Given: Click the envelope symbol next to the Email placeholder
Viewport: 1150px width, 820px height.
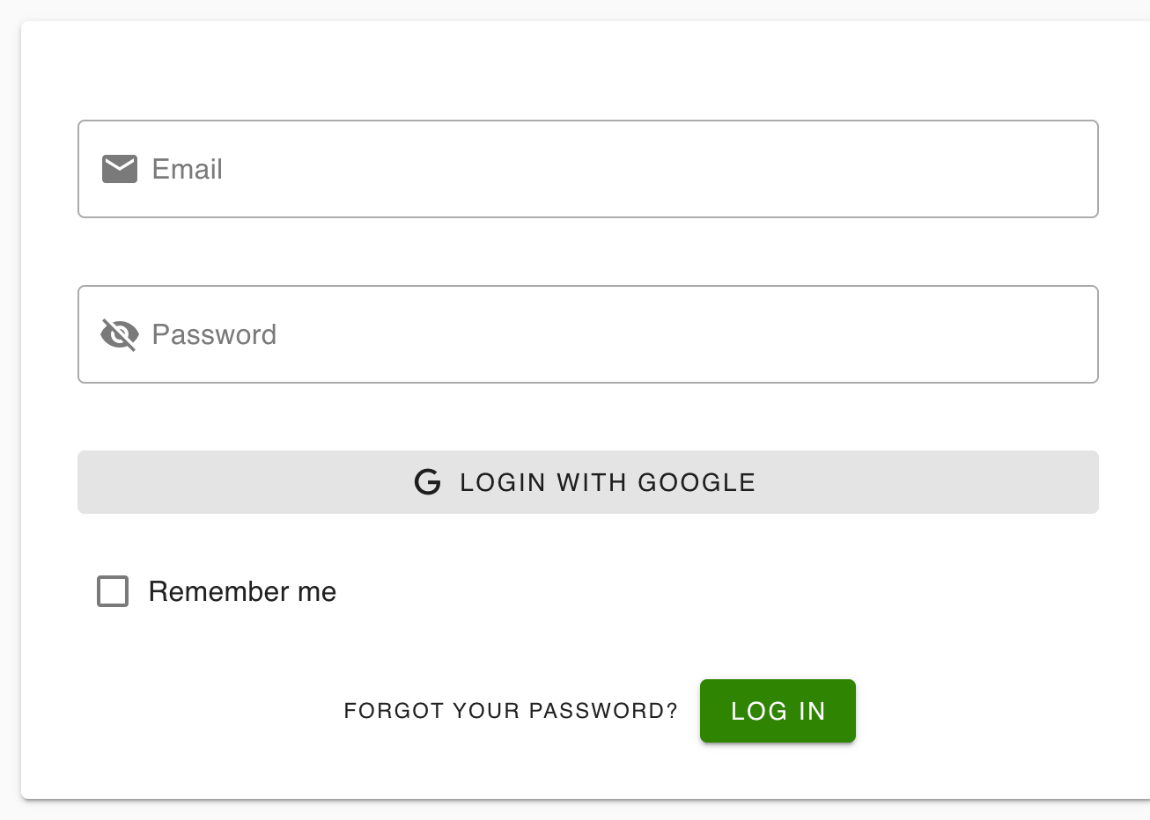Looking at the screenshot, I should tap(120, 168).
